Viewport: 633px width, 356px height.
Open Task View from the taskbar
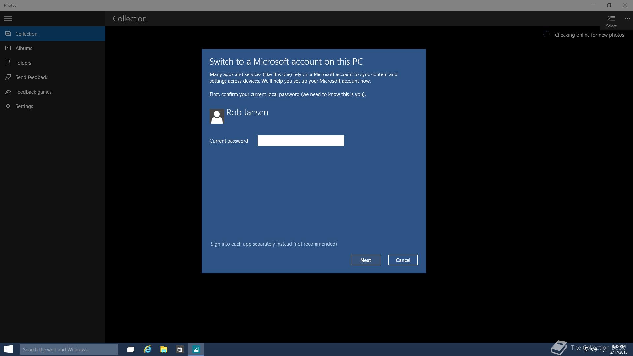(x=131, y=349)
